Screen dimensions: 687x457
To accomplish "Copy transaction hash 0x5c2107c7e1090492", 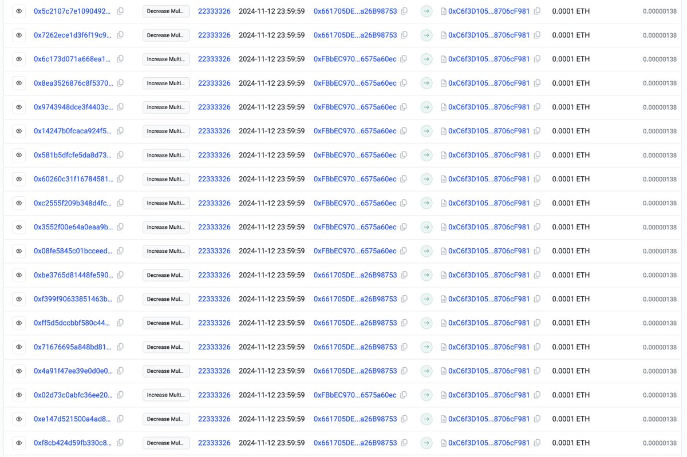I will point(120,11).
